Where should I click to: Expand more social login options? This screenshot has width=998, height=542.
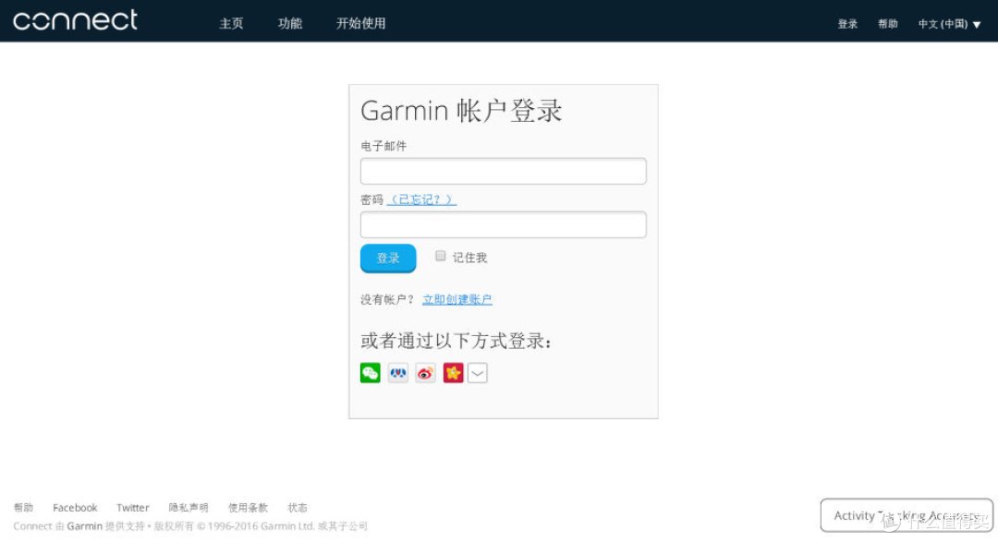click(x=478, y=373)
